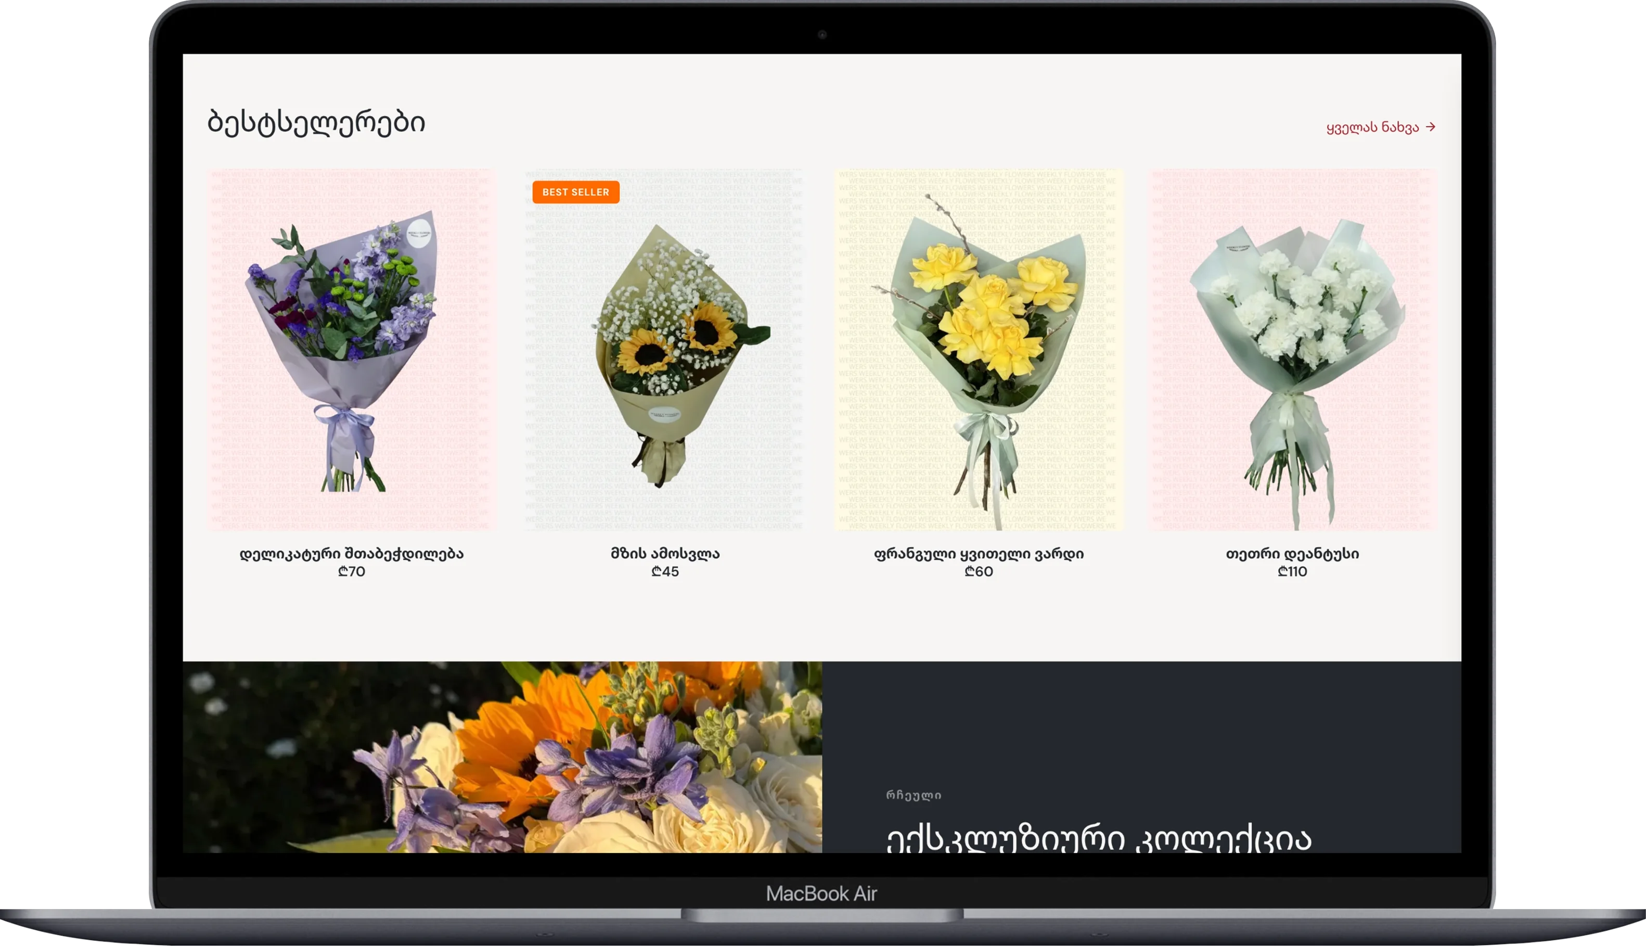This screenshot has width=1646, height=946.
Task: Select the ₾70 price text
Action: 352,571
